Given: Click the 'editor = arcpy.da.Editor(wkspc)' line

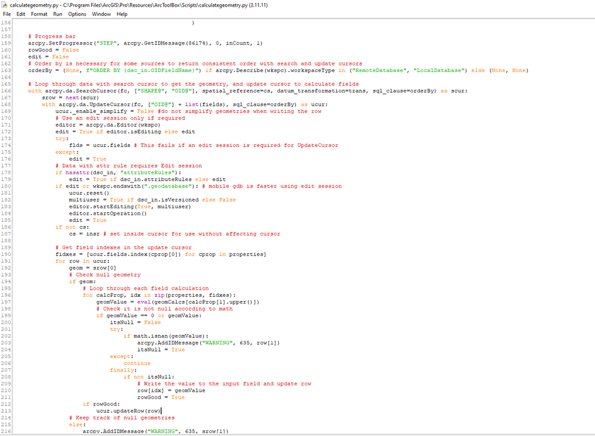Looking at the screenshot, I should [x=108, y=125].
